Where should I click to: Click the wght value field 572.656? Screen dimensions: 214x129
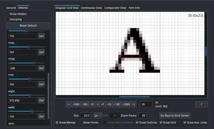(x=23, y=100)
